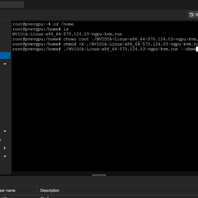Collapse the sidebar section arrow just below the blue selected item

point(5,64)
